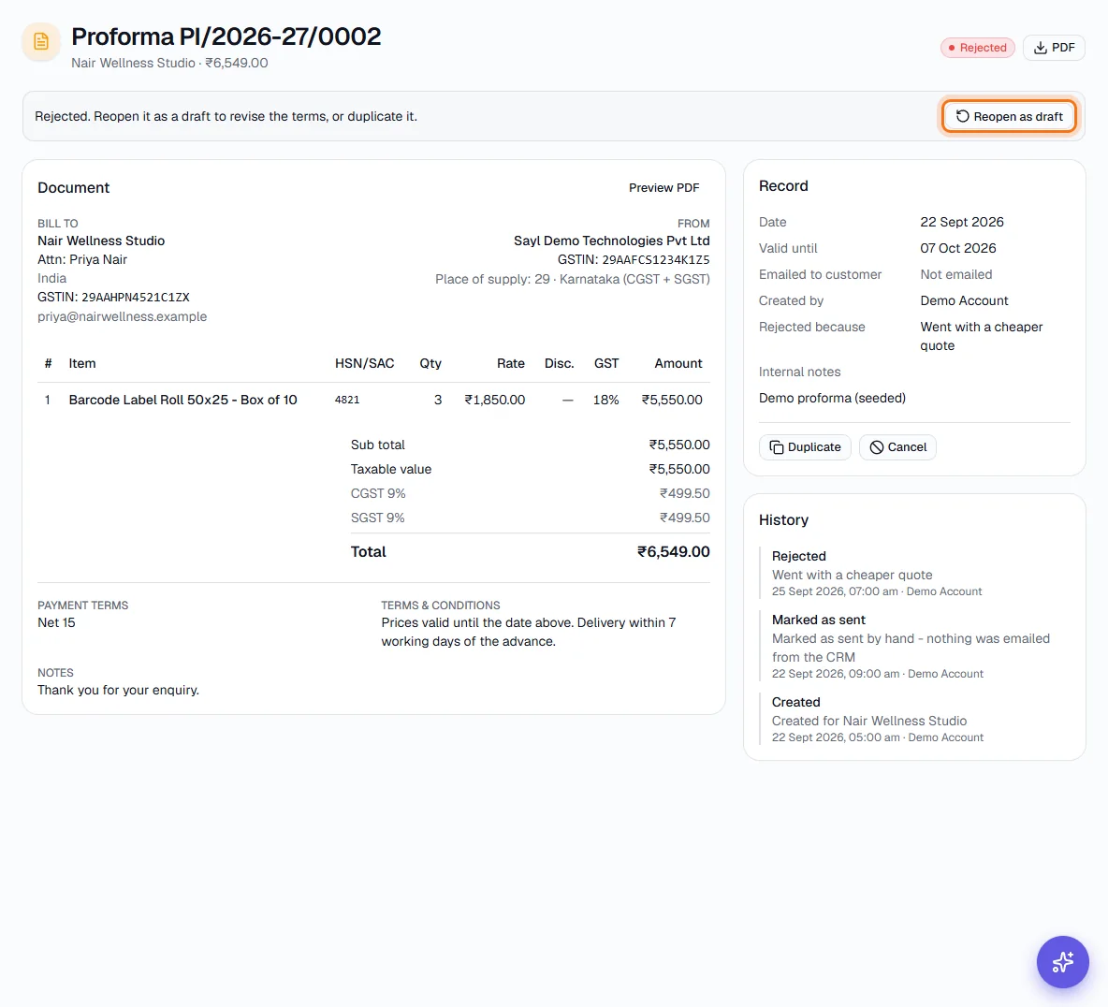1108x1007 pixels.
Task: Select the Barcode Label Roll 50x25 item
Action: point(183,400)
